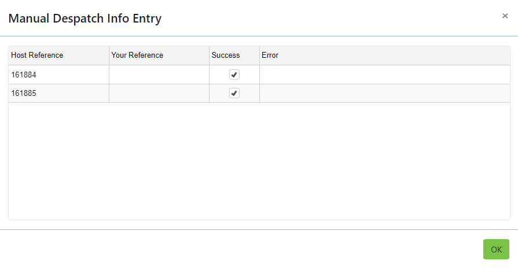Click the Manual Despatch Info Entry title
This screenshot has height=268, width=518.
[x=85, y=18]
